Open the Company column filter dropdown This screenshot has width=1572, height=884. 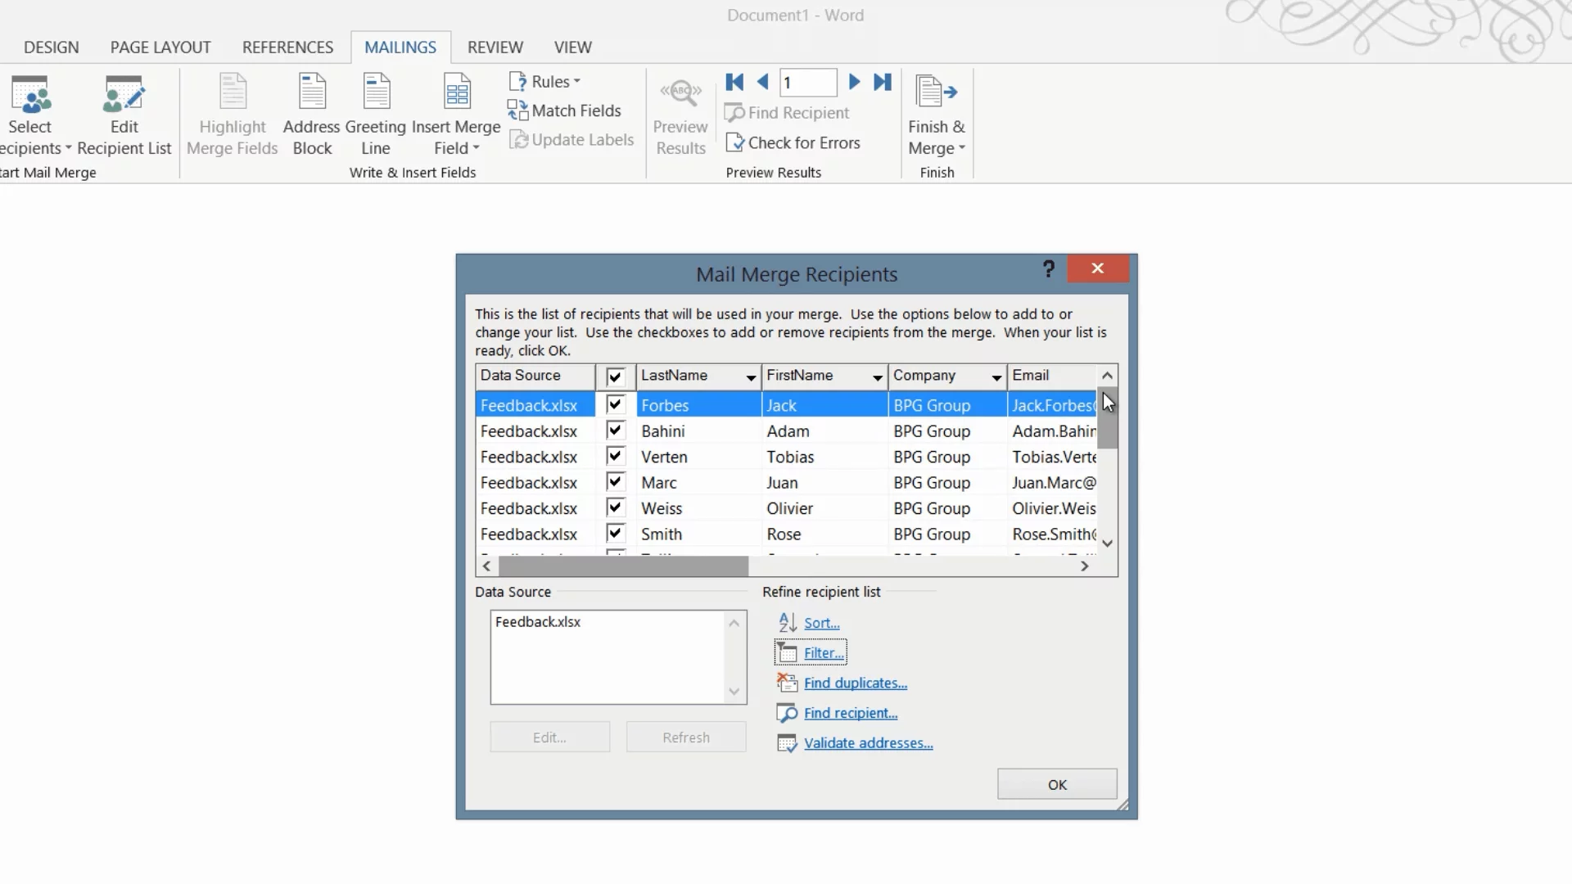tap(996, 377)
